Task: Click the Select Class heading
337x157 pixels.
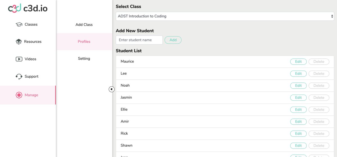Action: click(128, 6)
